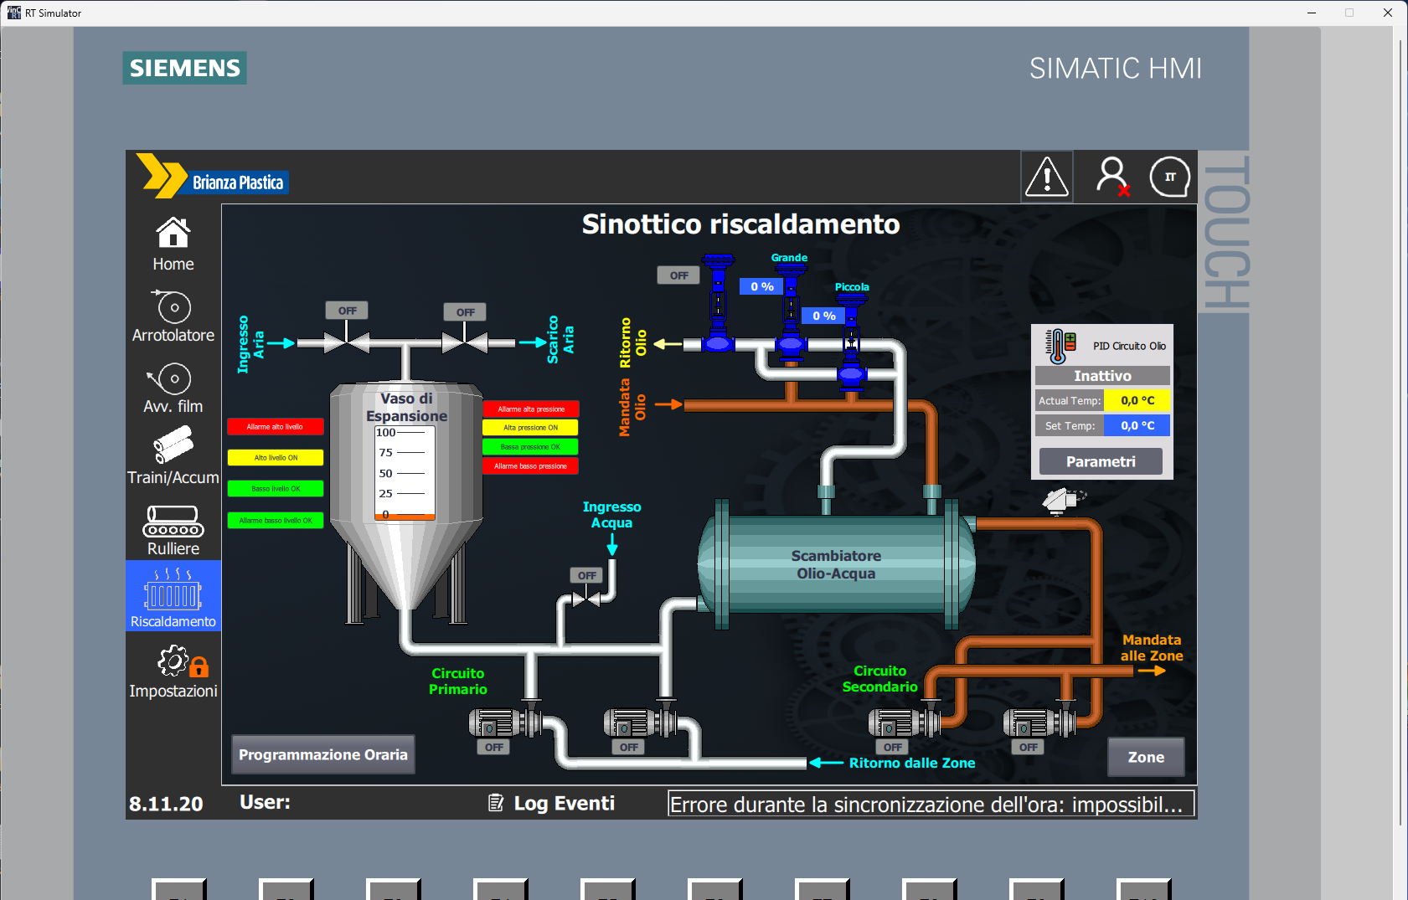Click the Scarico Aria outlet valve

(465, 342)
